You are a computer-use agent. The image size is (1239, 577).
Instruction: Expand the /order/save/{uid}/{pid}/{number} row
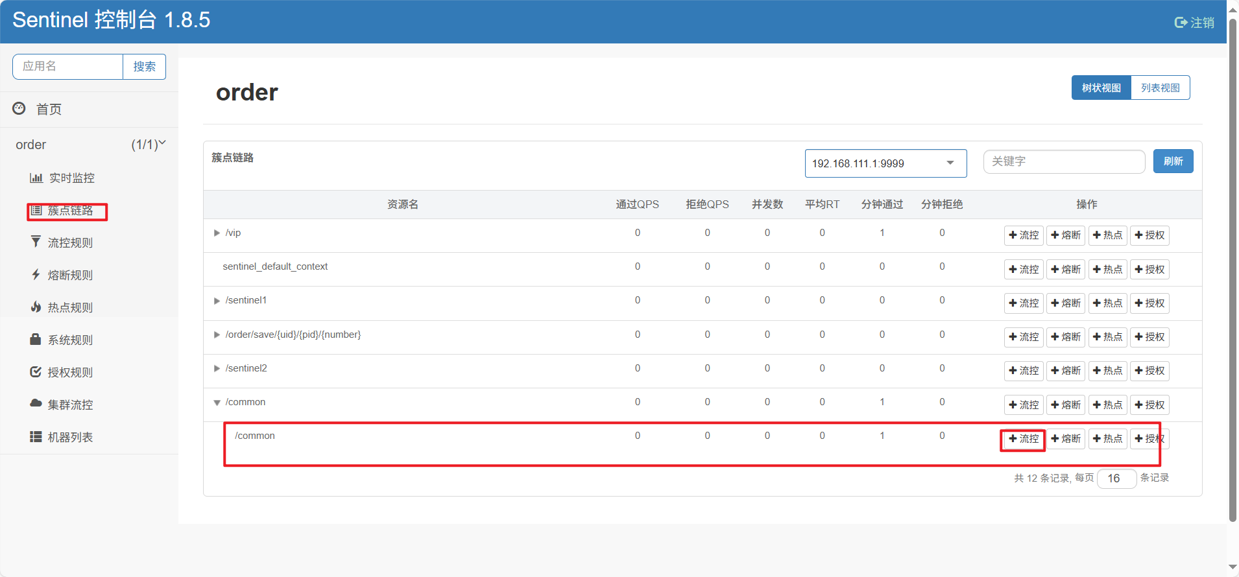[217, 335]
